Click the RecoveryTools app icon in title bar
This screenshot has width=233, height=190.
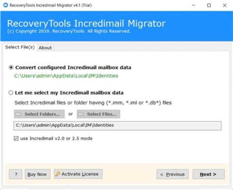click(6, 5)
